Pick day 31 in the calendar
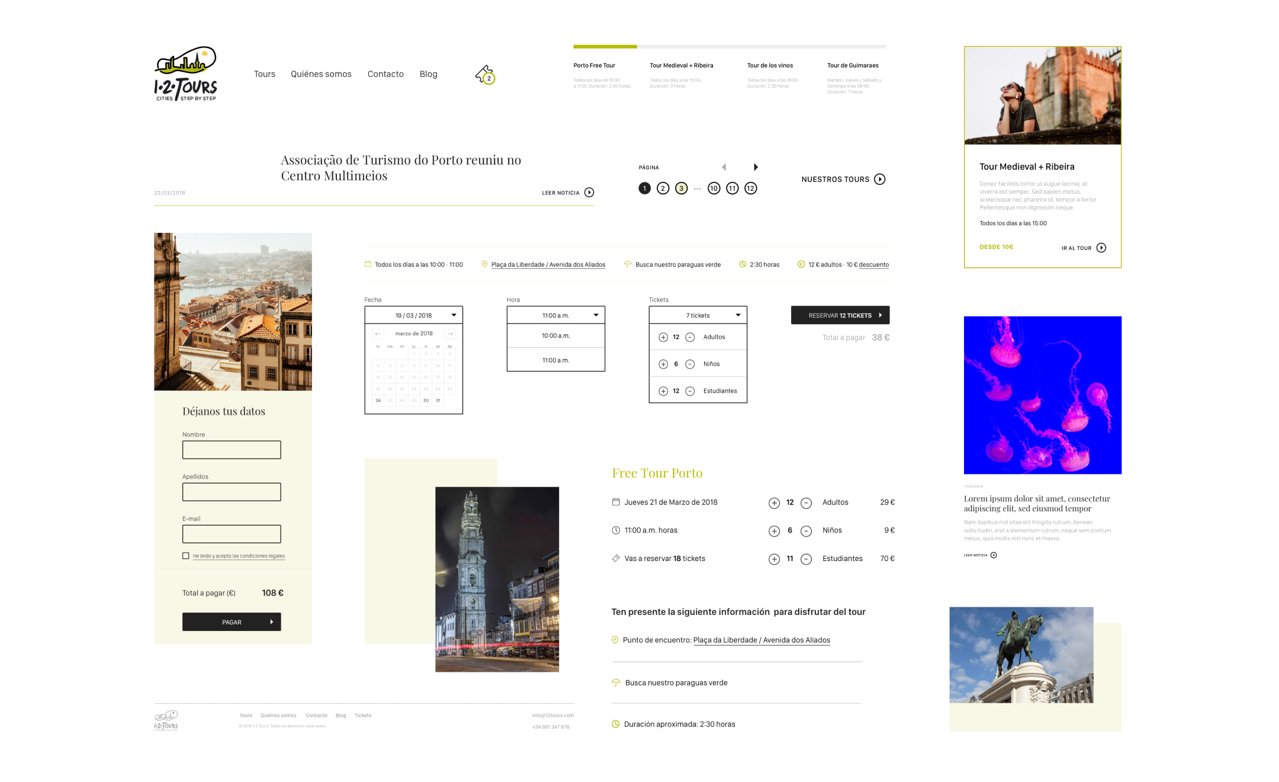 438,400
